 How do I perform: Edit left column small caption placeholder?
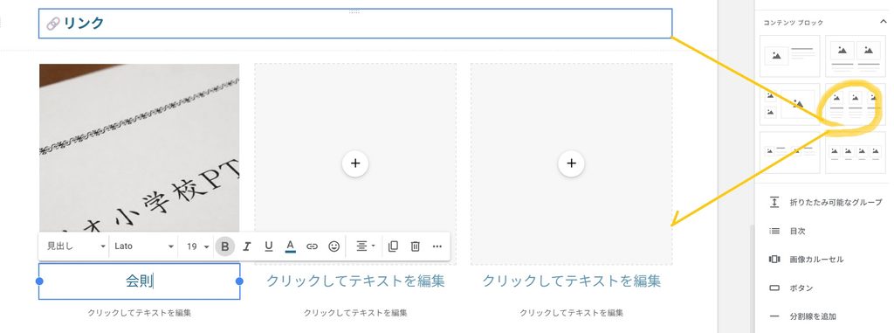click(x=139, y=313)
